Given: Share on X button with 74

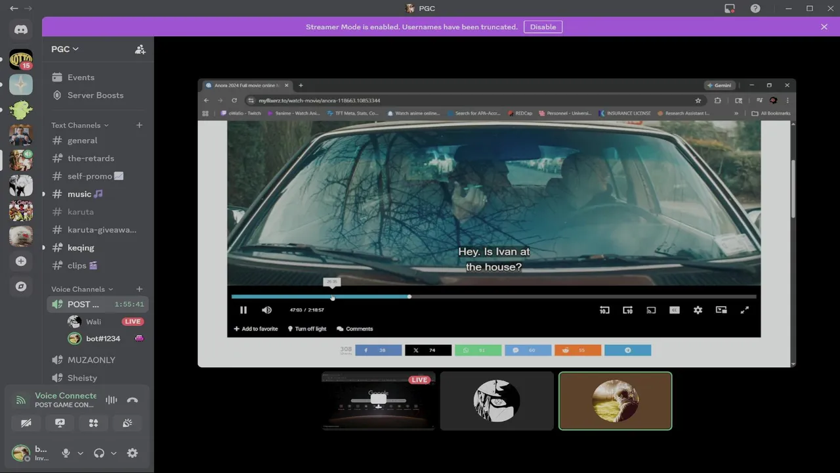Looking at the screenshot, I should pyautogui.click(x=429, y=350).
